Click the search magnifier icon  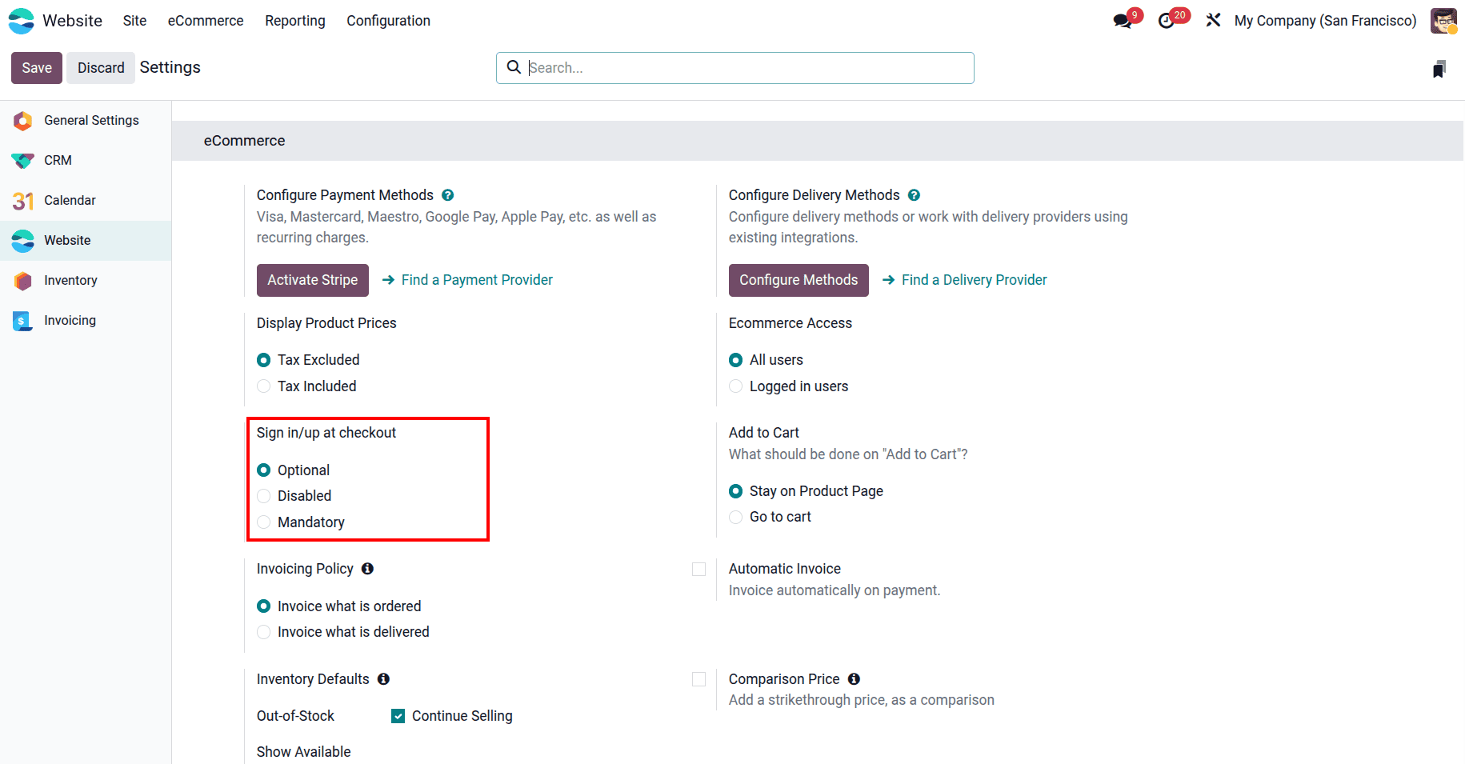click(x=514, y=67)
